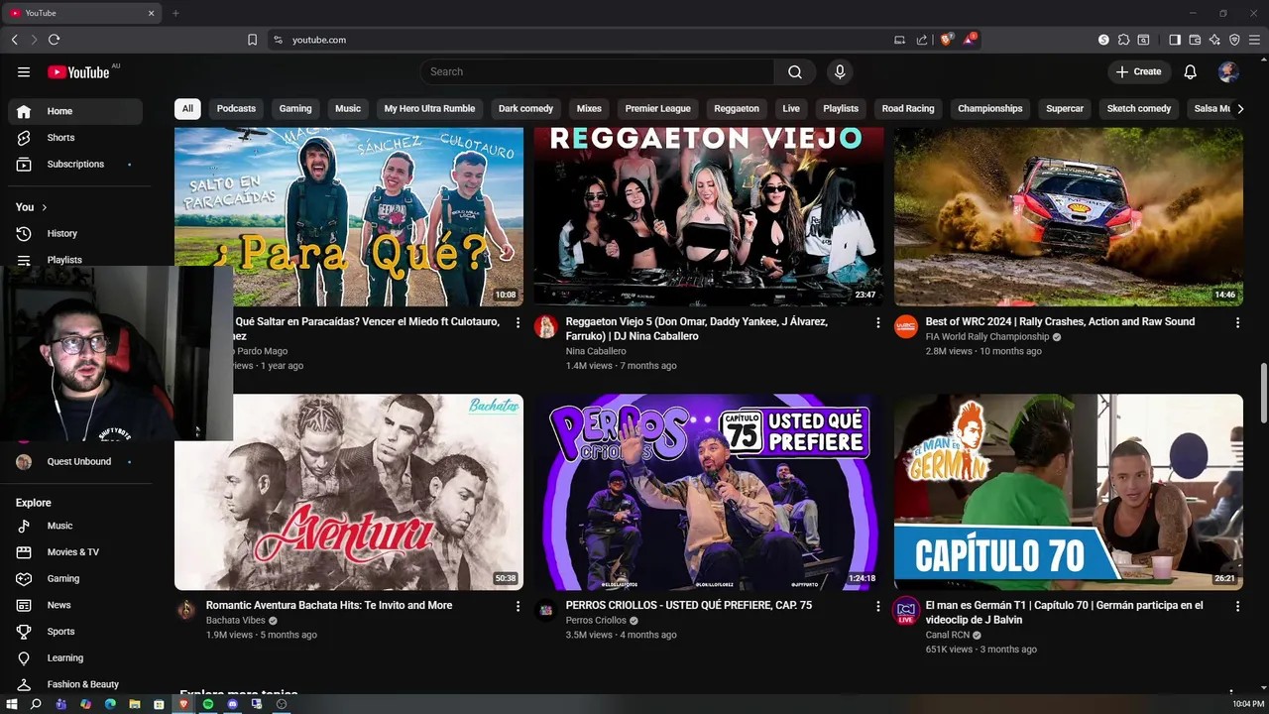Go to Home in the sidebar
The image size is (1269, 714).
coord(75,111)
